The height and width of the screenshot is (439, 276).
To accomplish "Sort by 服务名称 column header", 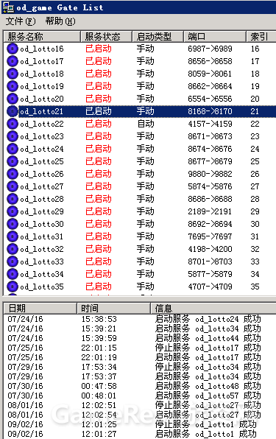I will (42, 36).
